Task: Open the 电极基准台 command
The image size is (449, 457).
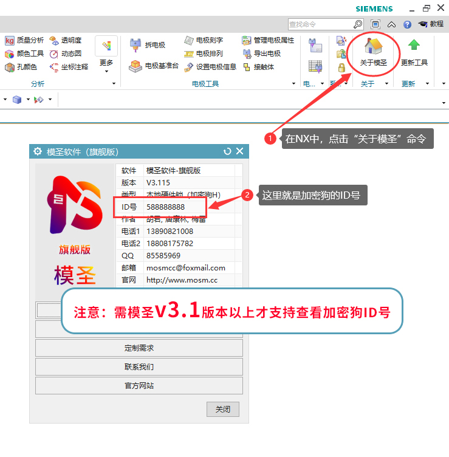Action: pos(154,66)
